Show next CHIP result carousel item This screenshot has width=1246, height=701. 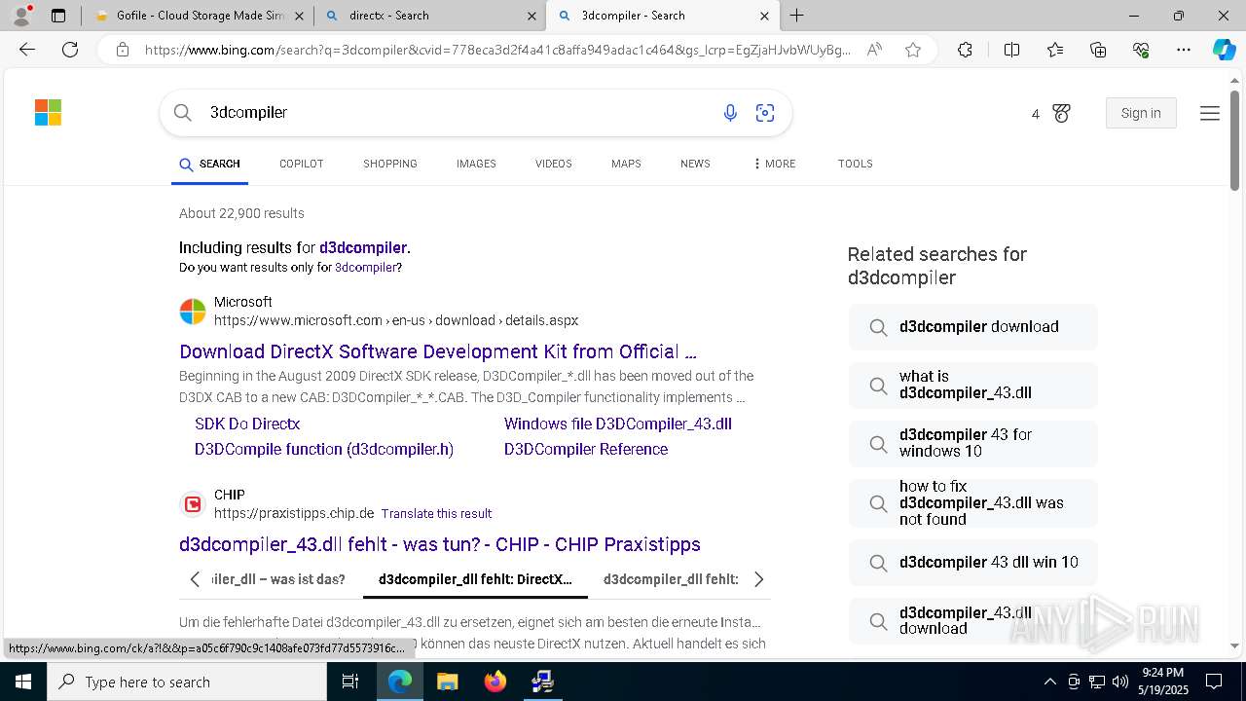point(758,579)
